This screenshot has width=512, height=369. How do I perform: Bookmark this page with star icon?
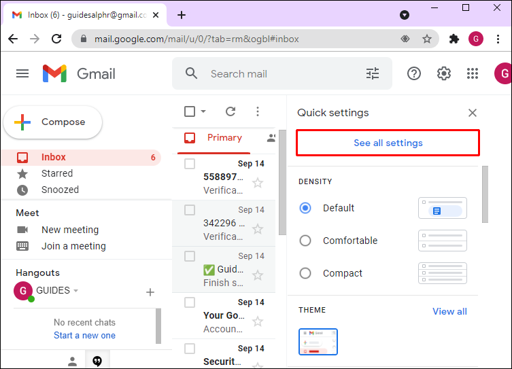(427, 39)
